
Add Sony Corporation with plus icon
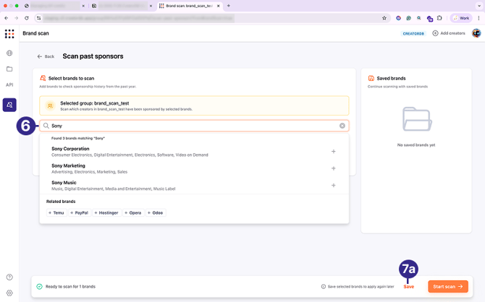coord(334,152)
